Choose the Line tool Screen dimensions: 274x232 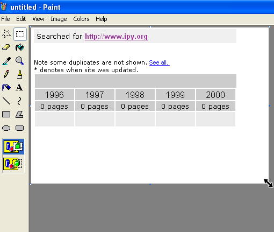click(6, 101)
